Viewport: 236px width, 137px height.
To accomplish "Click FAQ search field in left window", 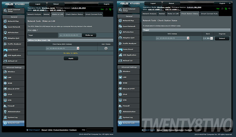I will point(99,130).
